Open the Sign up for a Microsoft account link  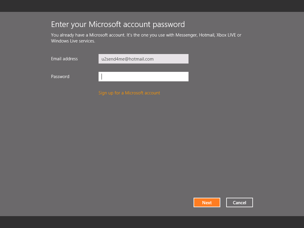click(x=129, y=93)
